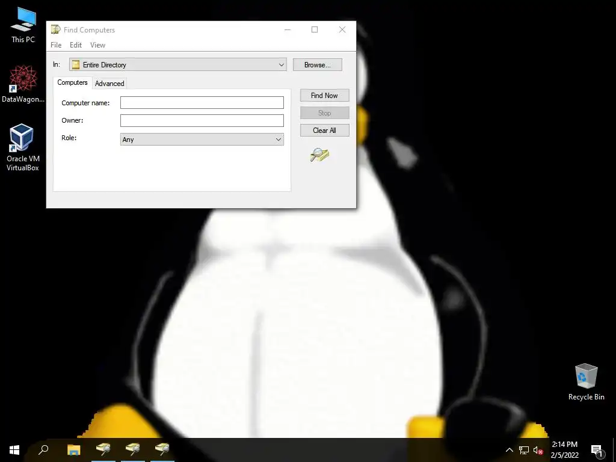The image size is (616, 462).
Task: Select the Recycle Bin icon
Action: [586, 382]
